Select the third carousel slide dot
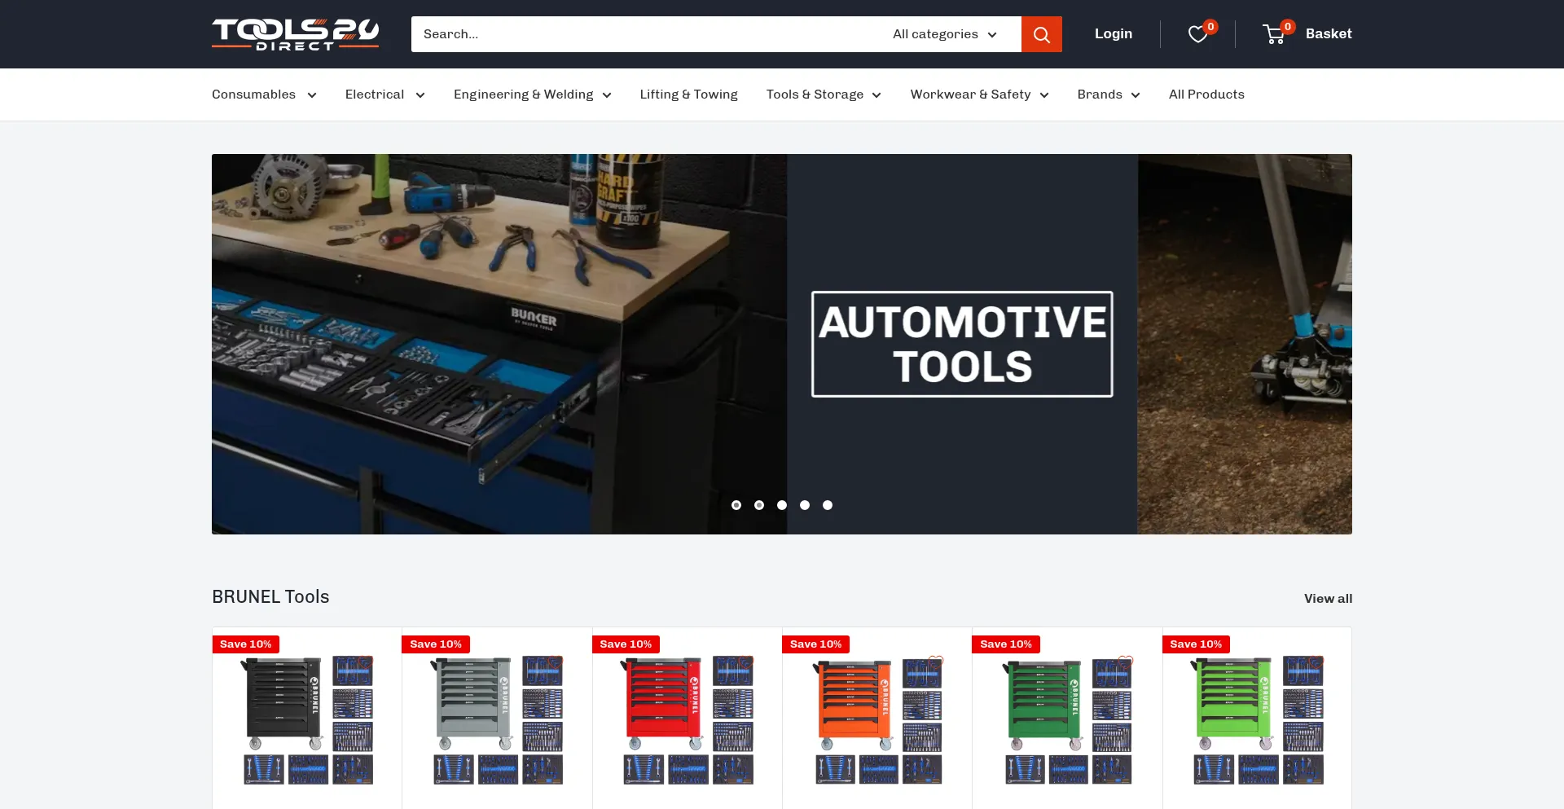1564x809 pixels. (782, 505)
